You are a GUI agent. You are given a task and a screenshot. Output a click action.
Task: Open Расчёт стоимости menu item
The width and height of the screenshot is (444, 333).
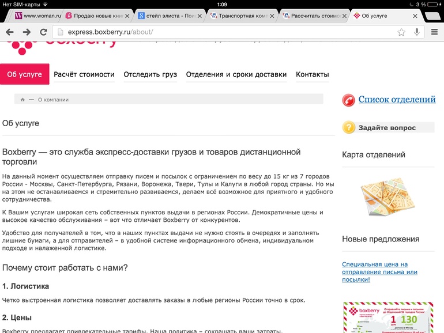84,74
